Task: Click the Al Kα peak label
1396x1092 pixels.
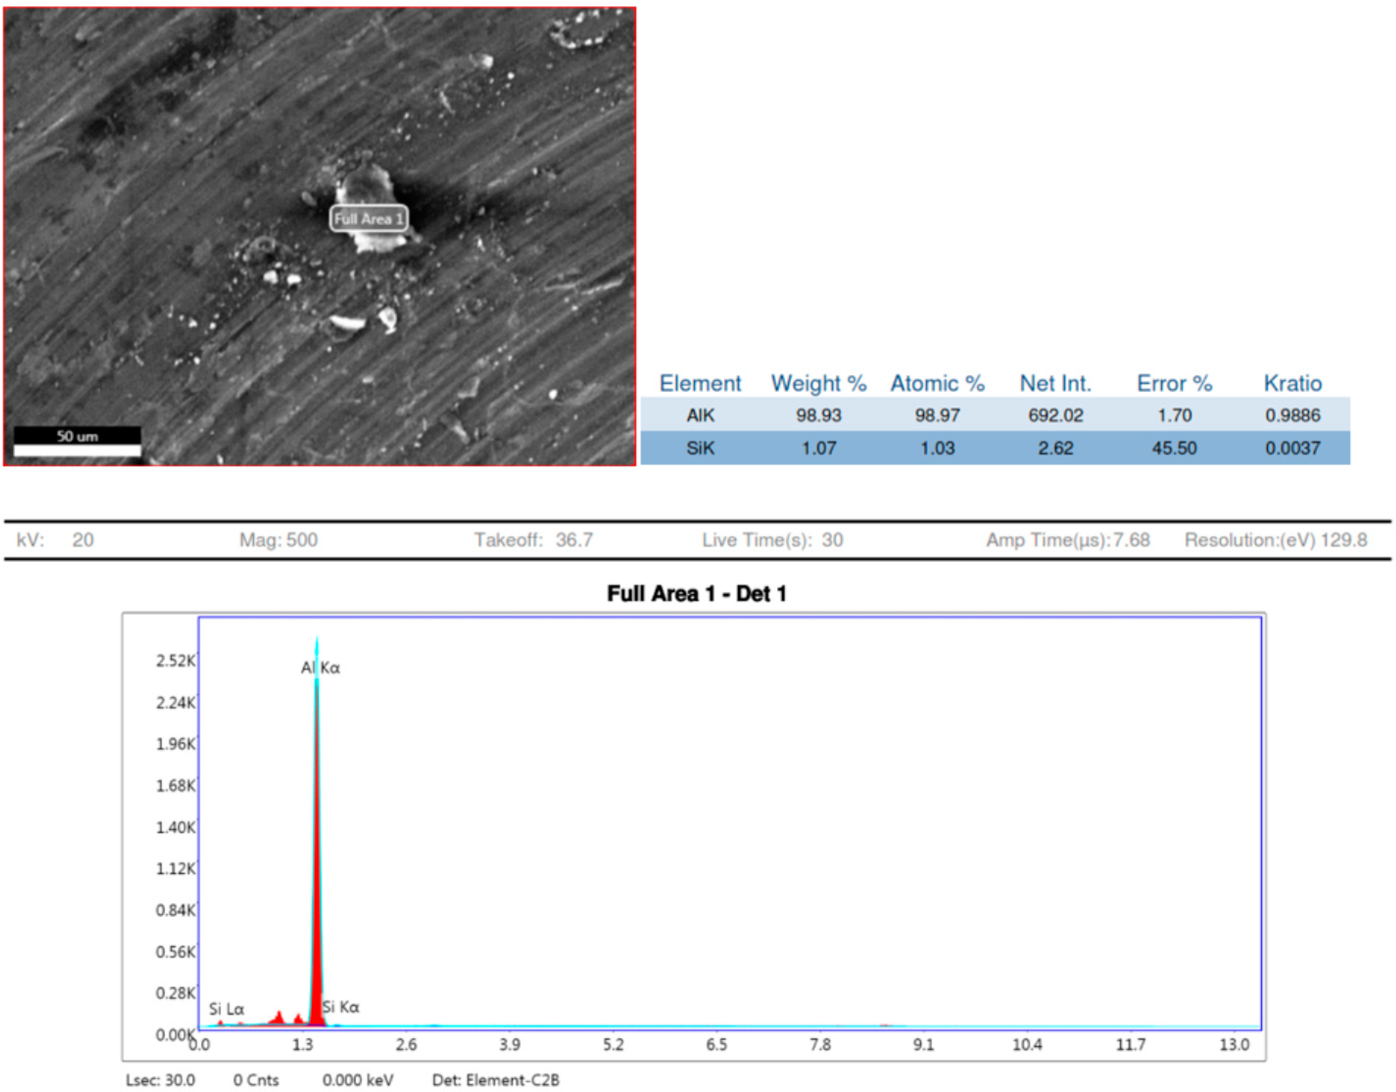Action: click(321, 667)
